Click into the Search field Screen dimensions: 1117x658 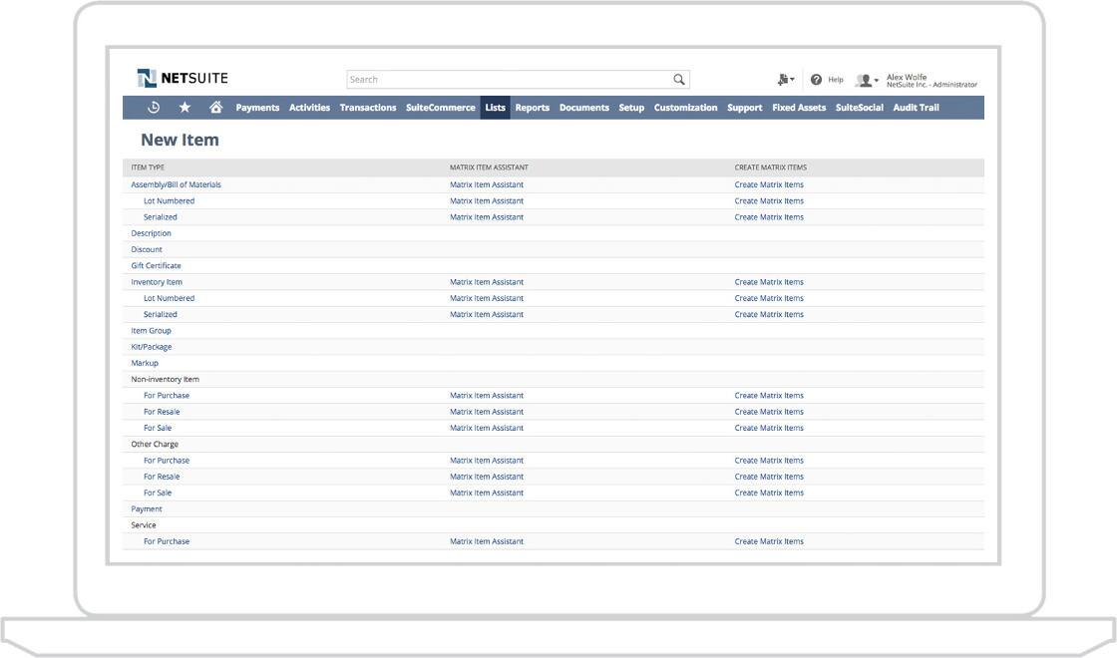pyautogui.click(x=518, y=80)
